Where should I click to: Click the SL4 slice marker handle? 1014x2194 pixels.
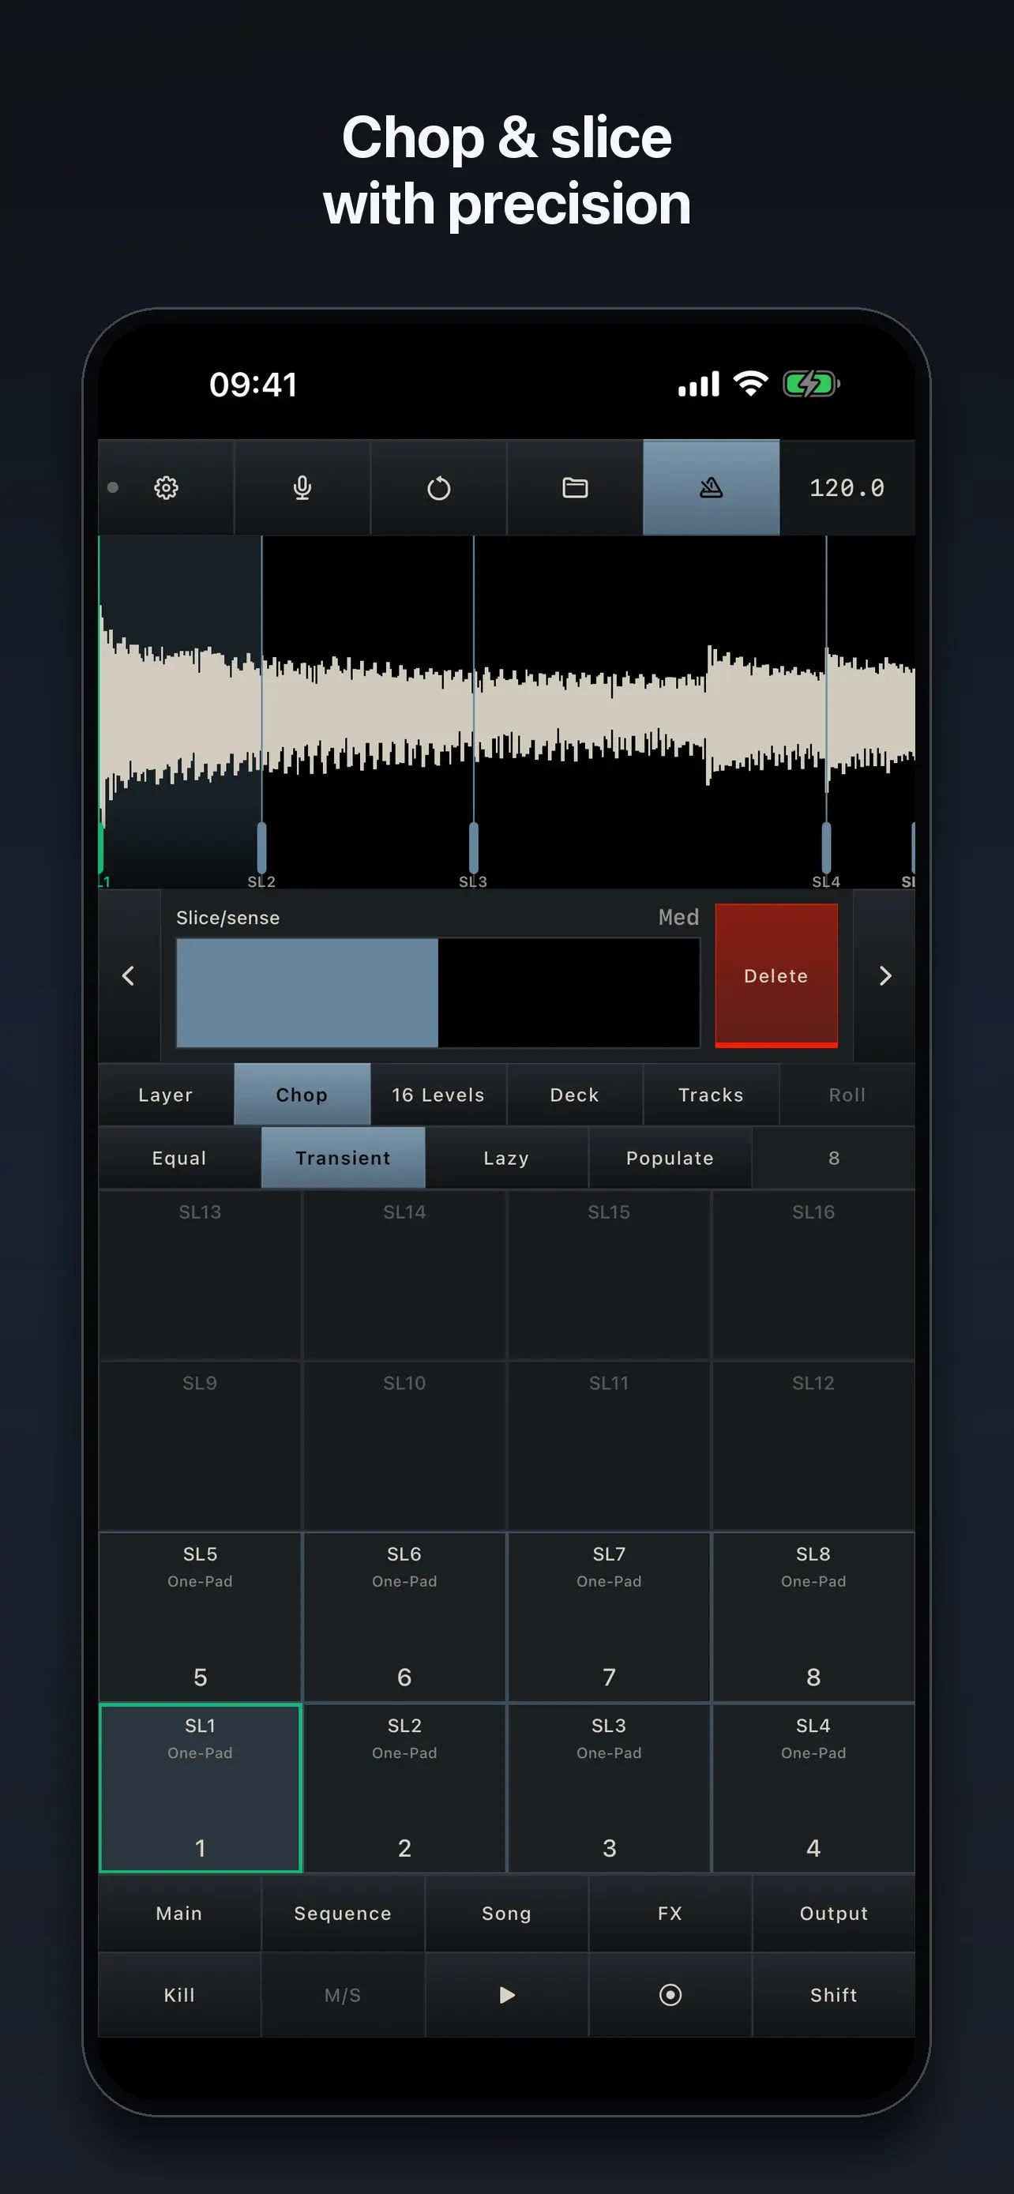826,847
